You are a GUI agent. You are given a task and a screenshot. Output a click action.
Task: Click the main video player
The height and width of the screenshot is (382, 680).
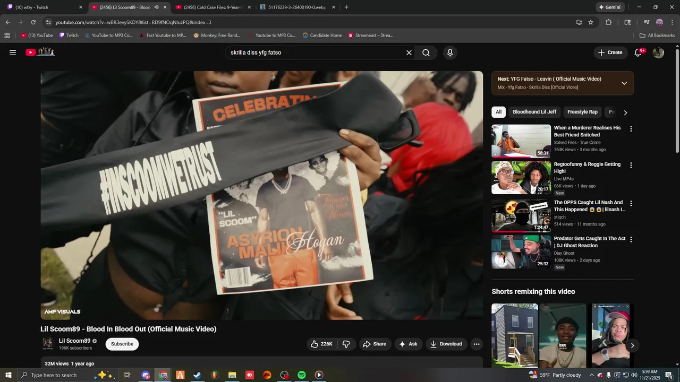click(x=262, y=195)
